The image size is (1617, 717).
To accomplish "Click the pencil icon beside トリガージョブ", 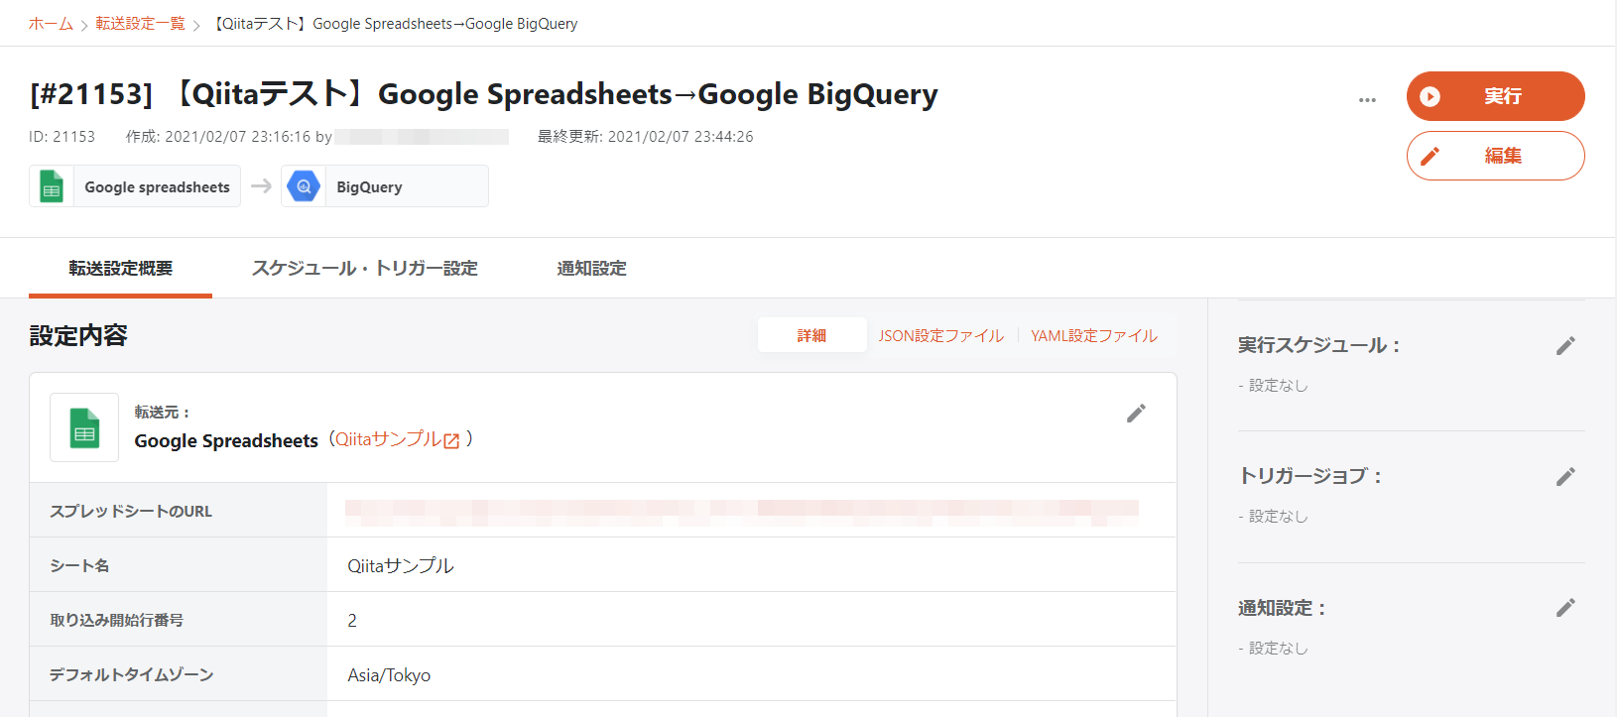I will coord(1565,477).
